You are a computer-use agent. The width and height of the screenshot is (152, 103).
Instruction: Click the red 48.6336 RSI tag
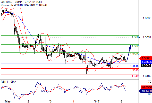tap(146, 87)
